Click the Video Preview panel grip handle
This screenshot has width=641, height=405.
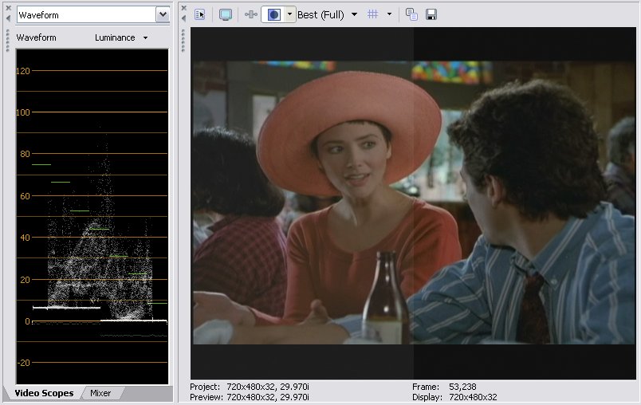click(183, 41)
